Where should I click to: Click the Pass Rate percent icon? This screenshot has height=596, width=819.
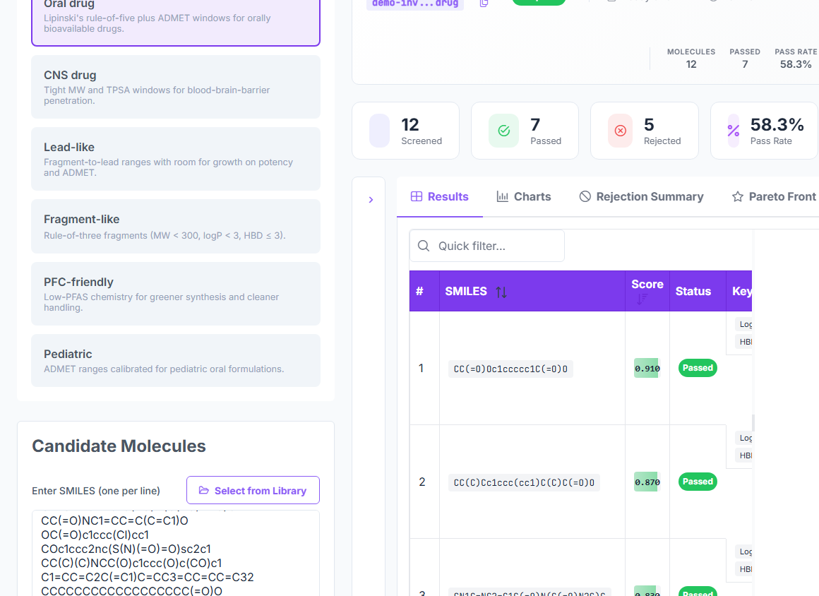tap(734, 131)
